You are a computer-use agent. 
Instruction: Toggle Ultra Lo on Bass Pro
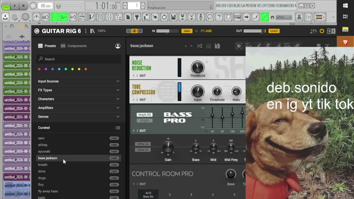coord(143,144)
